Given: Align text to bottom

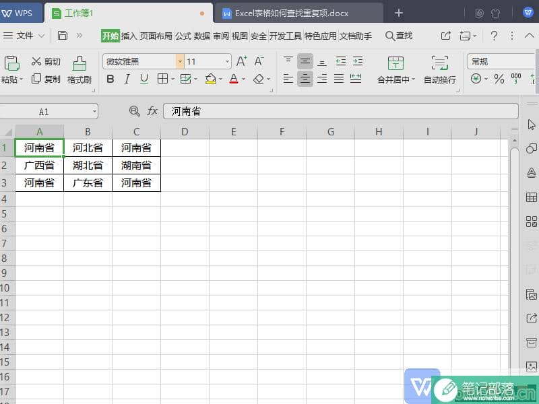Looking at the screenshot, I should click(x=322, y=62).
